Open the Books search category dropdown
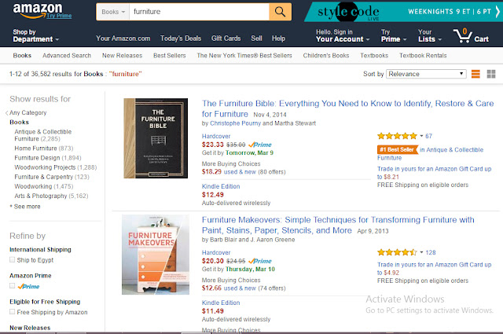 (x=111, y=12)
